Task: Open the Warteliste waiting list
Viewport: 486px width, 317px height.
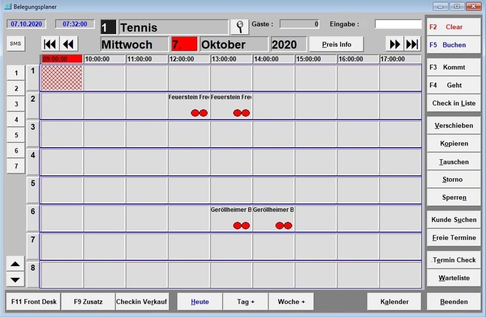Action: pyautogui.click(x=453, y=278)
